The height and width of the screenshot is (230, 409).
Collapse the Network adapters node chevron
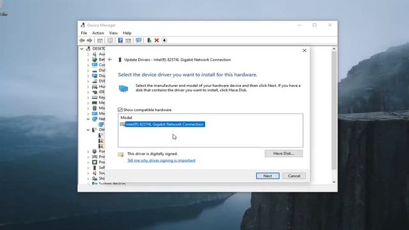click(x=88, y=119)
